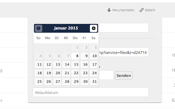Choose January 9 in the date picker
This screenshot has height=109, width=175.
pyautogui.click(x=84, y=56)
